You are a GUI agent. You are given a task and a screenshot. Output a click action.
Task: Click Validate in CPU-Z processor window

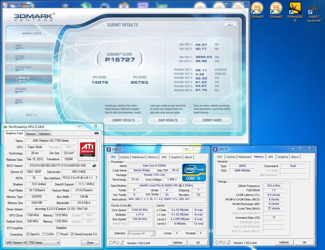click(177, 243)
